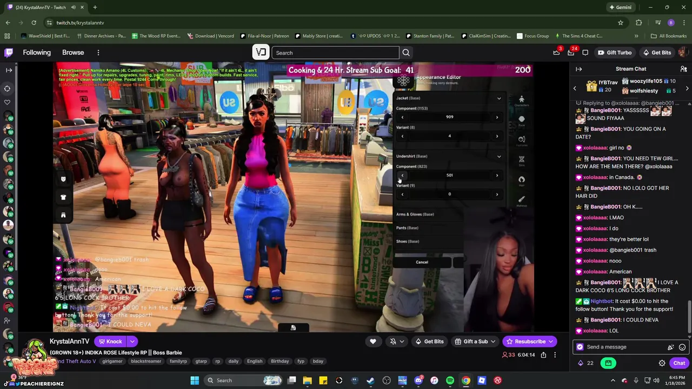Open Steam from the taskbar
This screenshot has height=389, width=692.
coord(370,380)
